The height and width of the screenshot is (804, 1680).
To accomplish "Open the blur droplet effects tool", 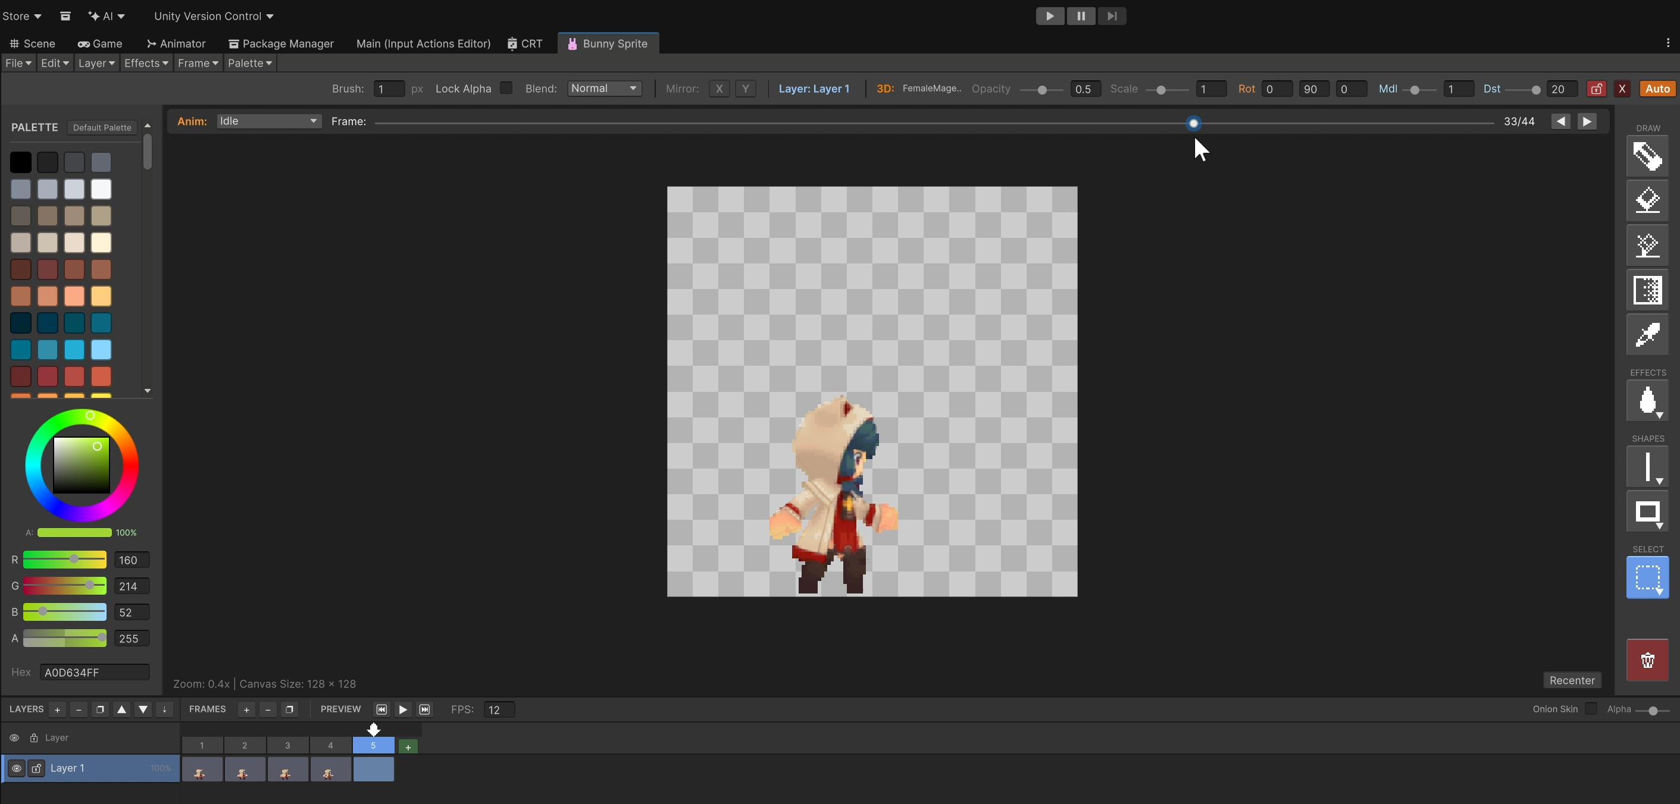I will (x=1647, y=401).
